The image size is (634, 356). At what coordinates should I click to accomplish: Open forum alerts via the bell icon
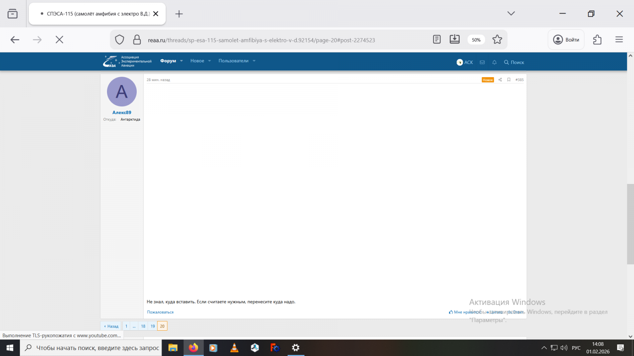[494, 62]
